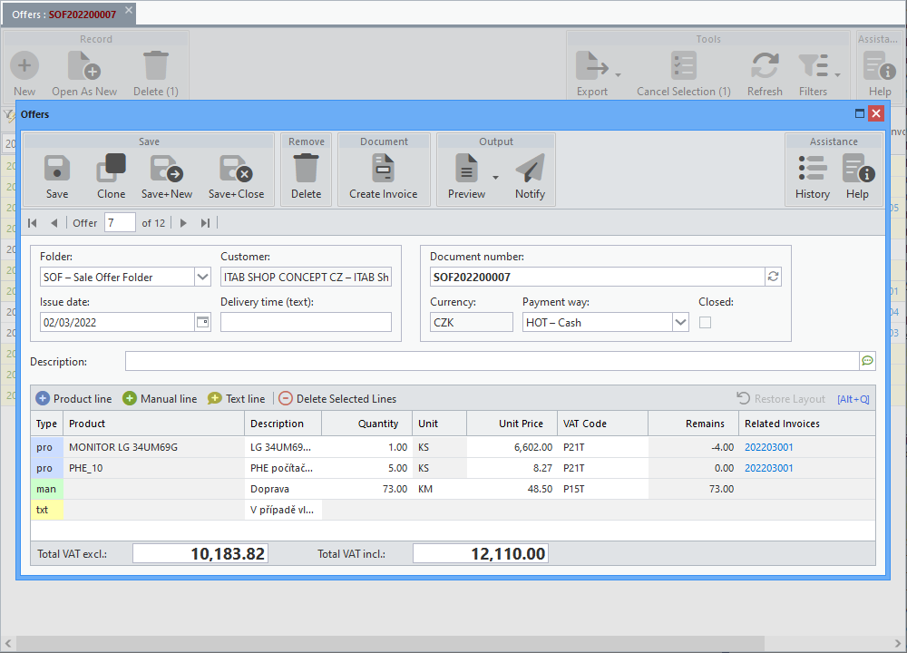This screenshot has width=907, height=653.
Task: Expand the Export dropdown arrow
Action: (618, 75)
